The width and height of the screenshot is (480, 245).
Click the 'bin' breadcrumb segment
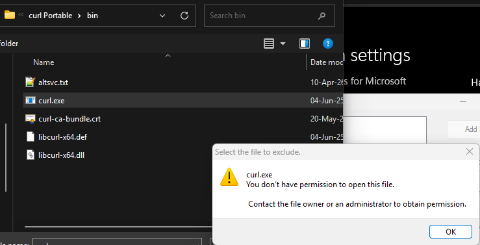coord(92,16)
